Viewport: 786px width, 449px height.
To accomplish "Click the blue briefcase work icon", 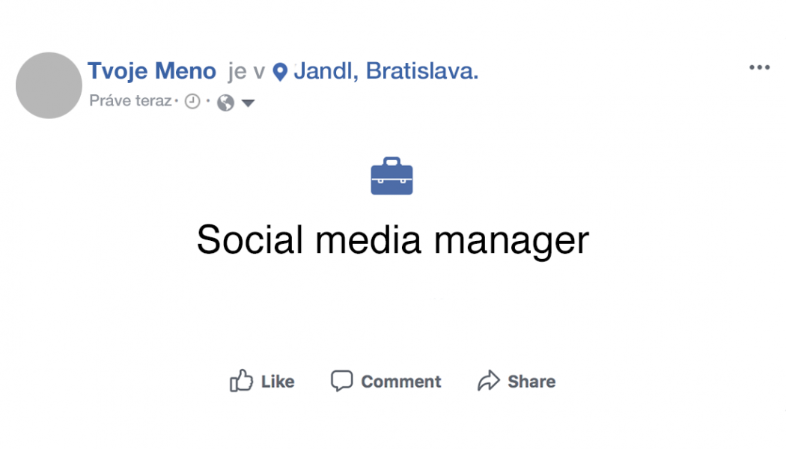I will (392, 176).
